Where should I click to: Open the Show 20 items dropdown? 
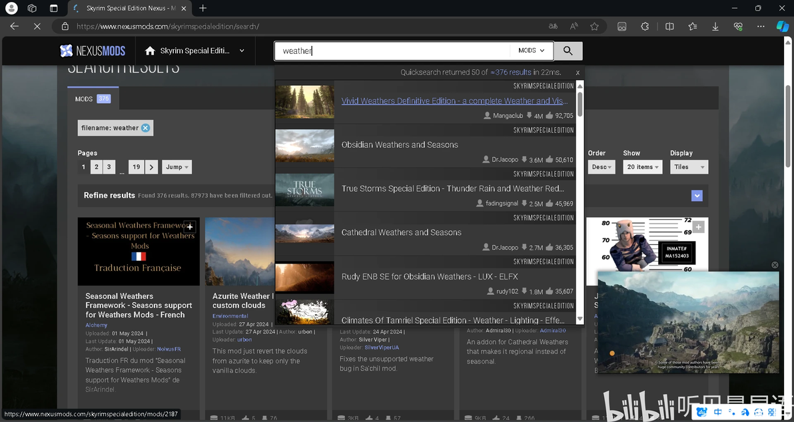coord(642,167)
